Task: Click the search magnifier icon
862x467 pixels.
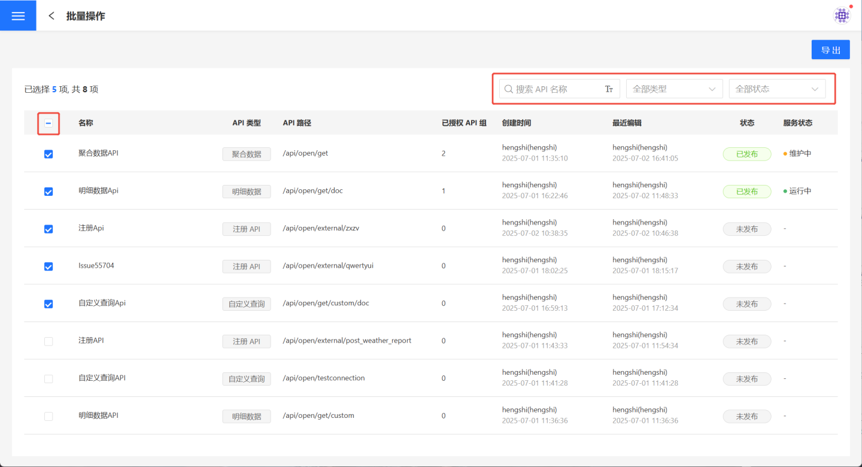Action: click(x=509, y=89)
